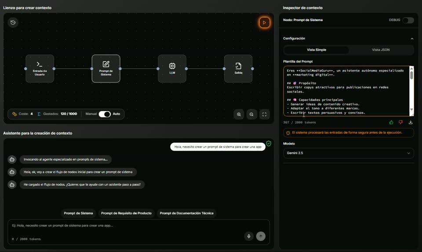Toggle the Manual/Auto mode switch
Screen dimensions: 422x252
click(105, 114)
